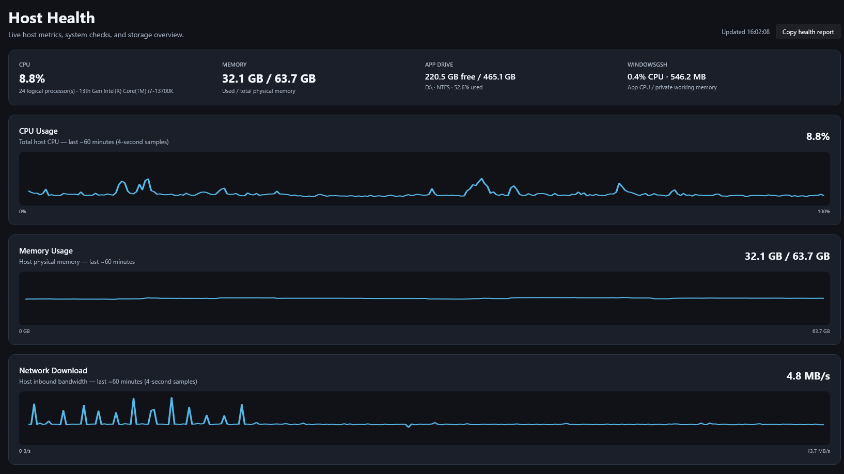Click the 4.8 MB/s network value
This screenshot has height=474, width=844.
pos(808,376)
